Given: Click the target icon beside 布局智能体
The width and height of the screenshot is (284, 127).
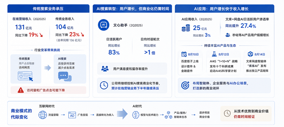Looking at the screenshot, I should [x=185, y=85].
